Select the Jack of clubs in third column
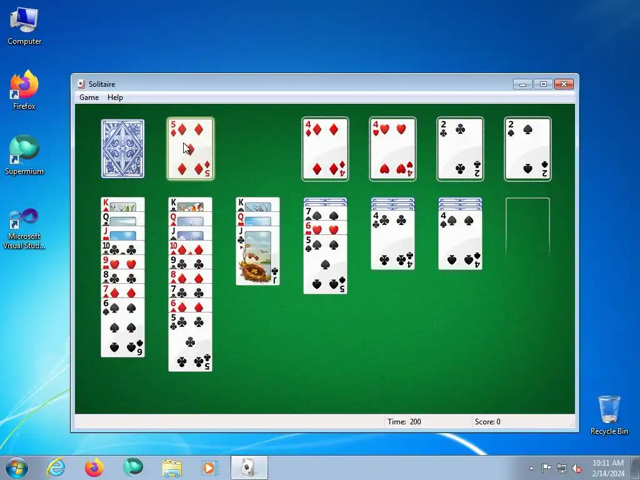 [258, 256]
